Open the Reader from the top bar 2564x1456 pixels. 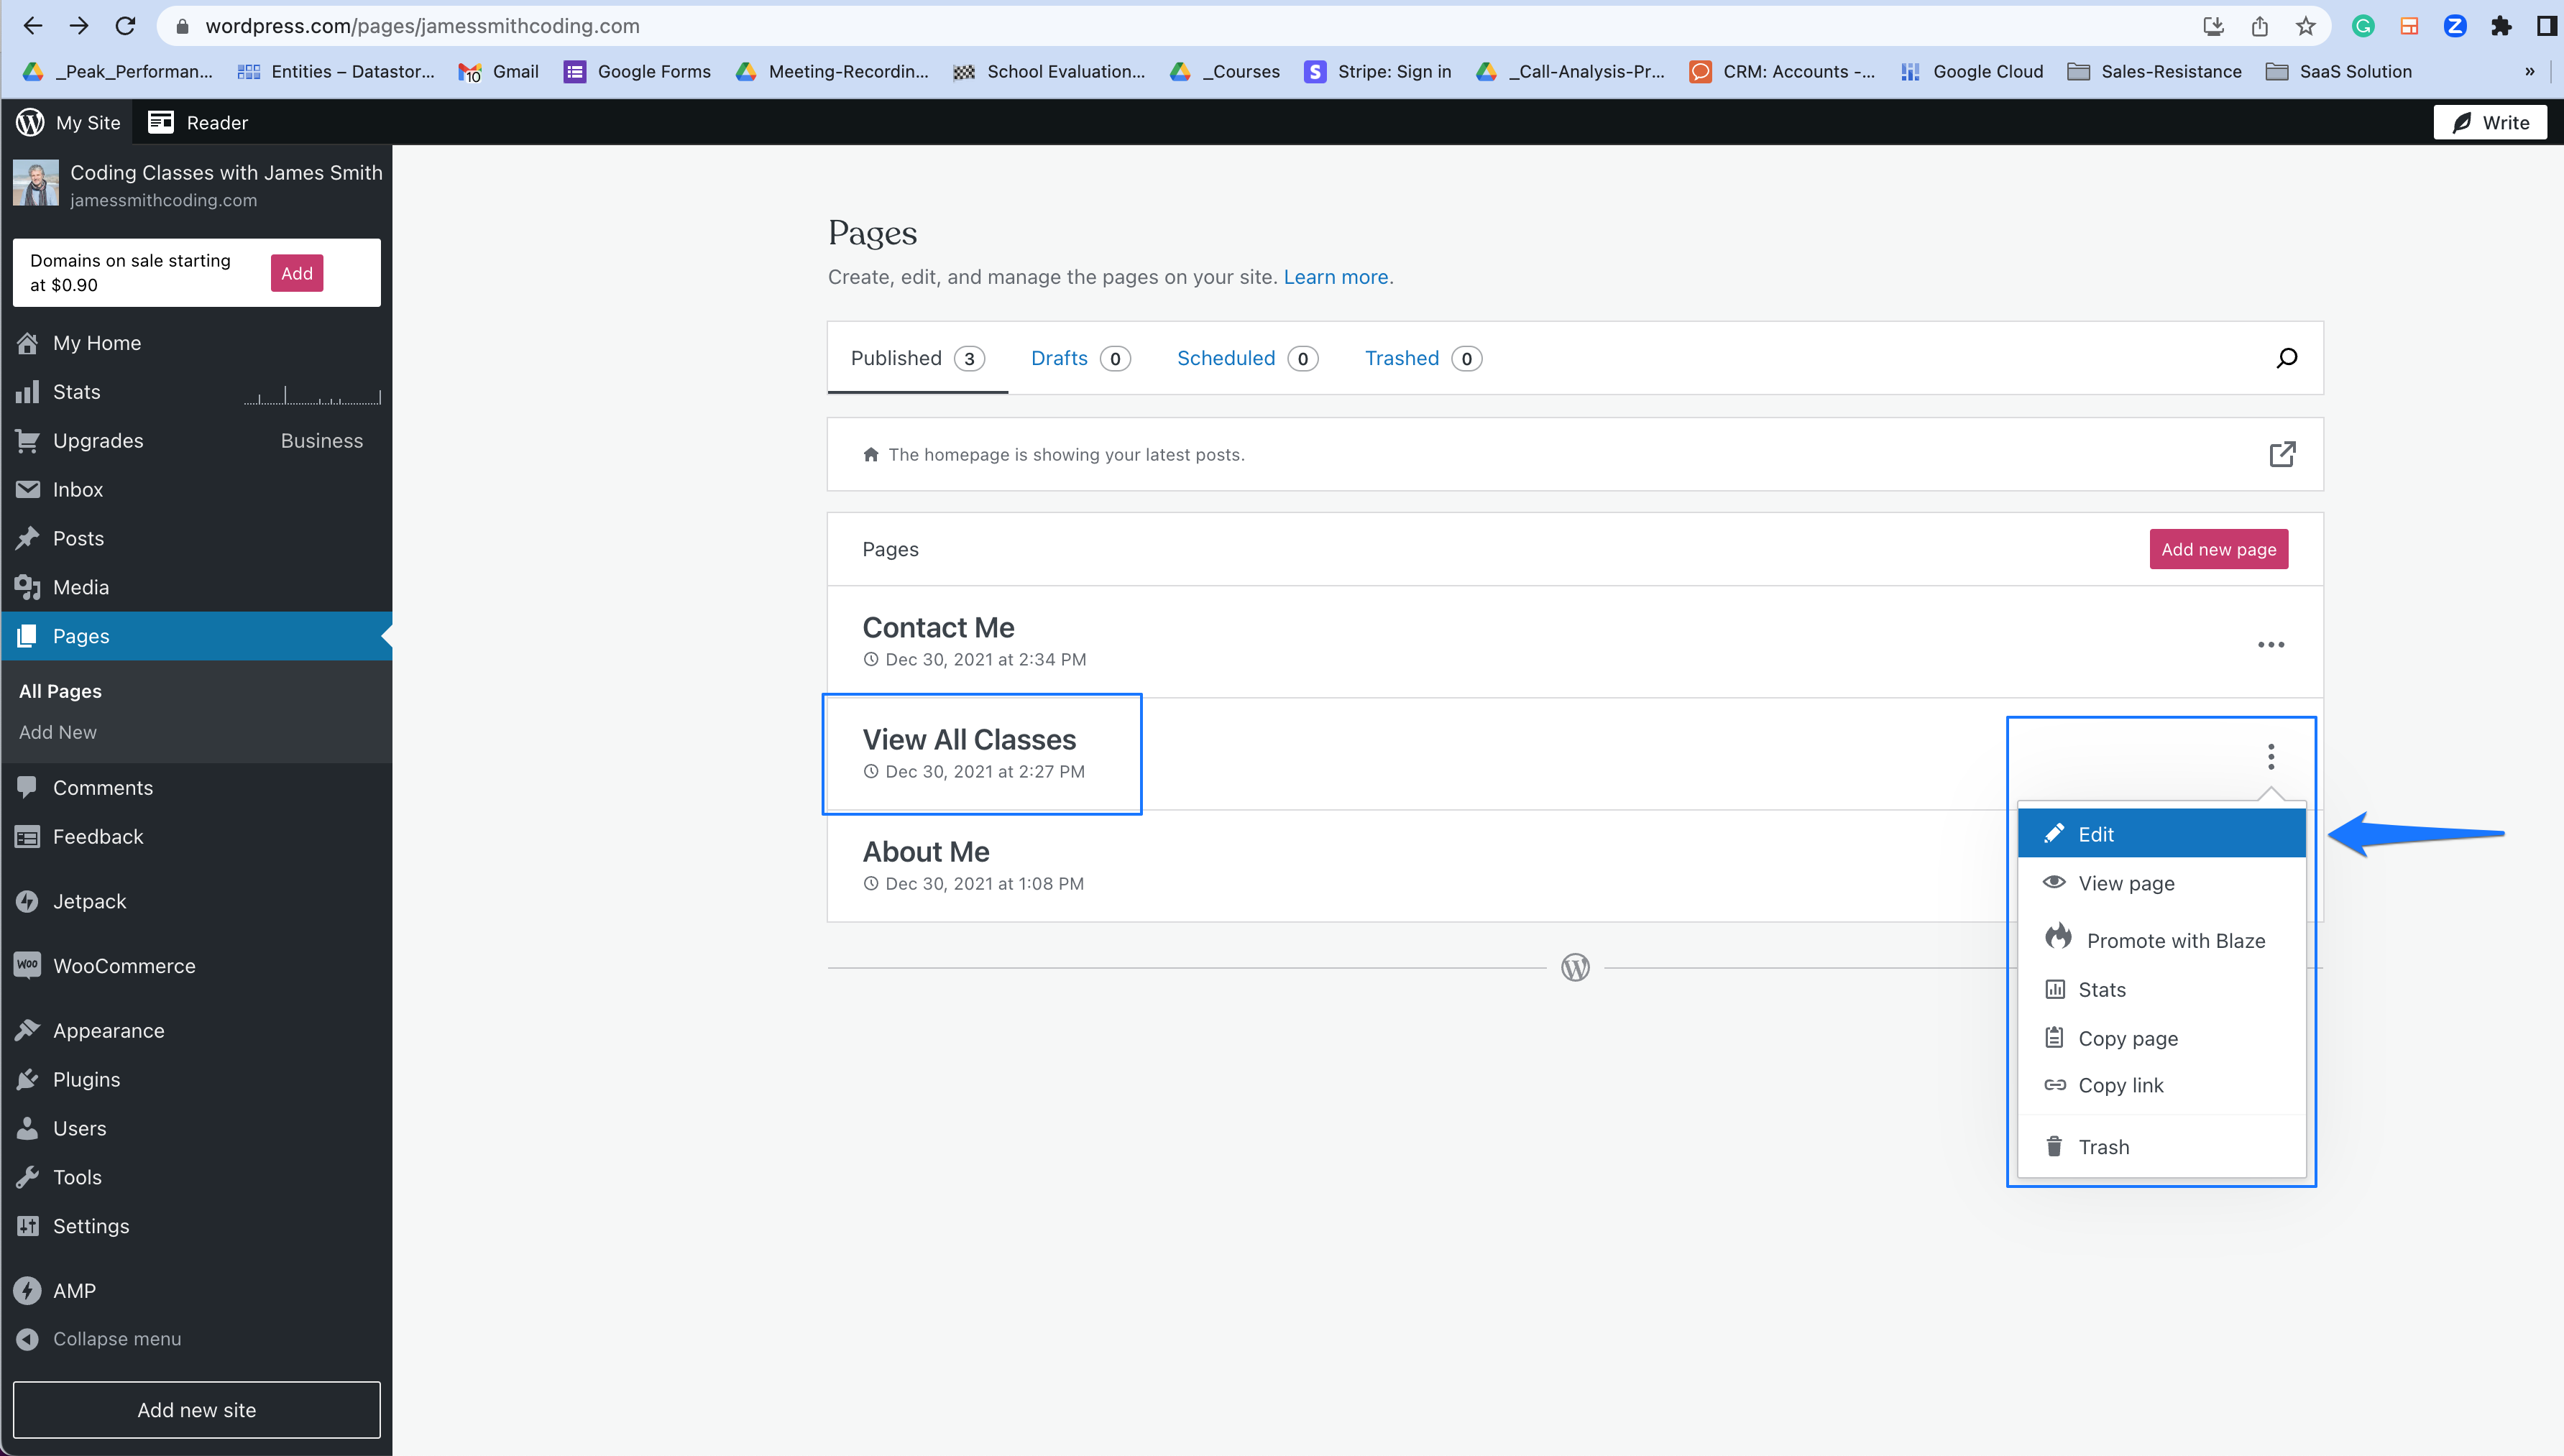point(198,122)
